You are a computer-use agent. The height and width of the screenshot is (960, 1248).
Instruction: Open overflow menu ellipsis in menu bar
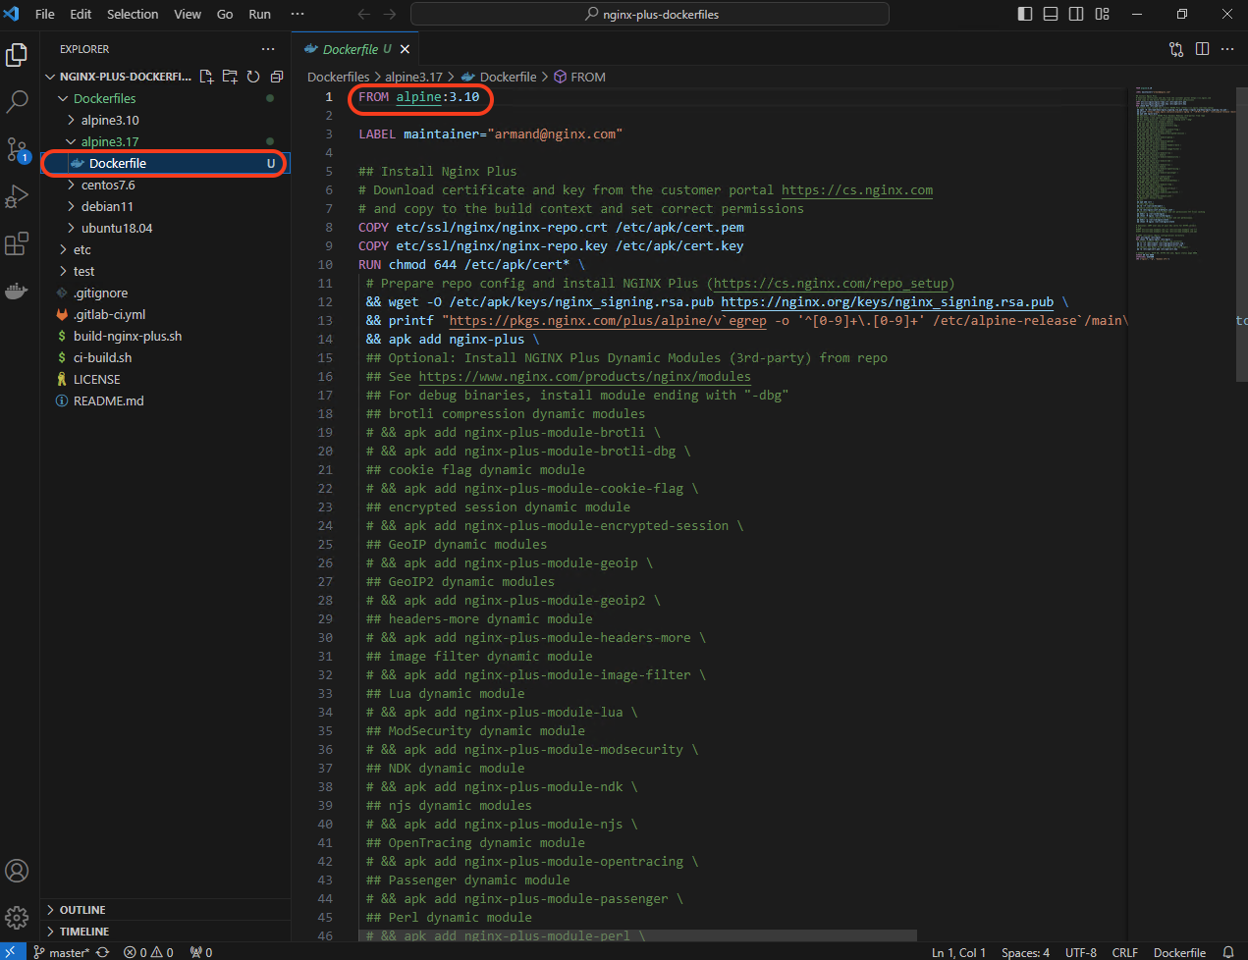pos(298,14)
